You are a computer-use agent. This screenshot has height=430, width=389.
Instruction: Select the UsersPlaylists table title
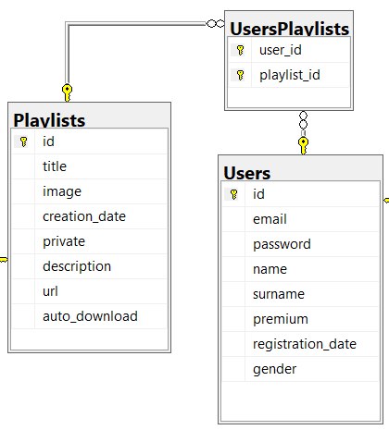tap(289, 29)
